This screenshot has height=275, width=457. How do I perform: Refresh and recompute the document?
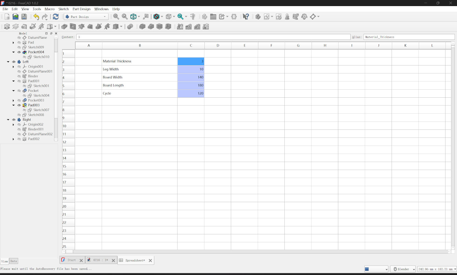56,17
